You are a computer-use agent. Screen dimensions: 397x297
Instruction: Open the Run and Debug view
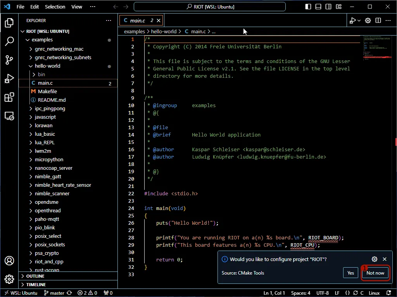tap(9, 79)
